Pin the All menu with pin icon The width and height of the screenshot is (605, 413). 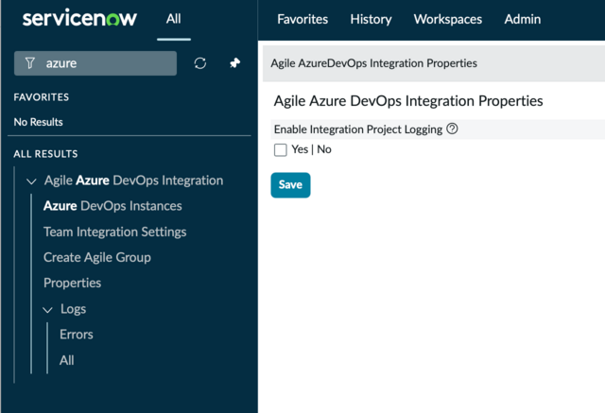click(234, 62)
